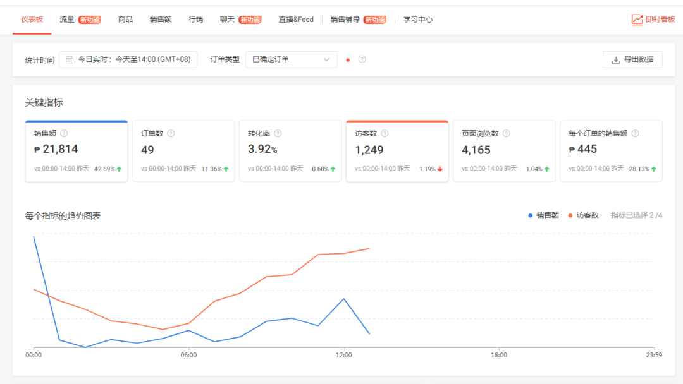Click the orange 访客数 legend dot
The image size is (683, 384).
[570, 215]
